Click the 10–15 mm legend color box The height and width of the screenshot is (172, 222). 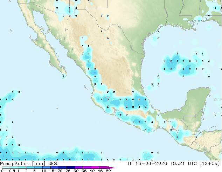46,167
